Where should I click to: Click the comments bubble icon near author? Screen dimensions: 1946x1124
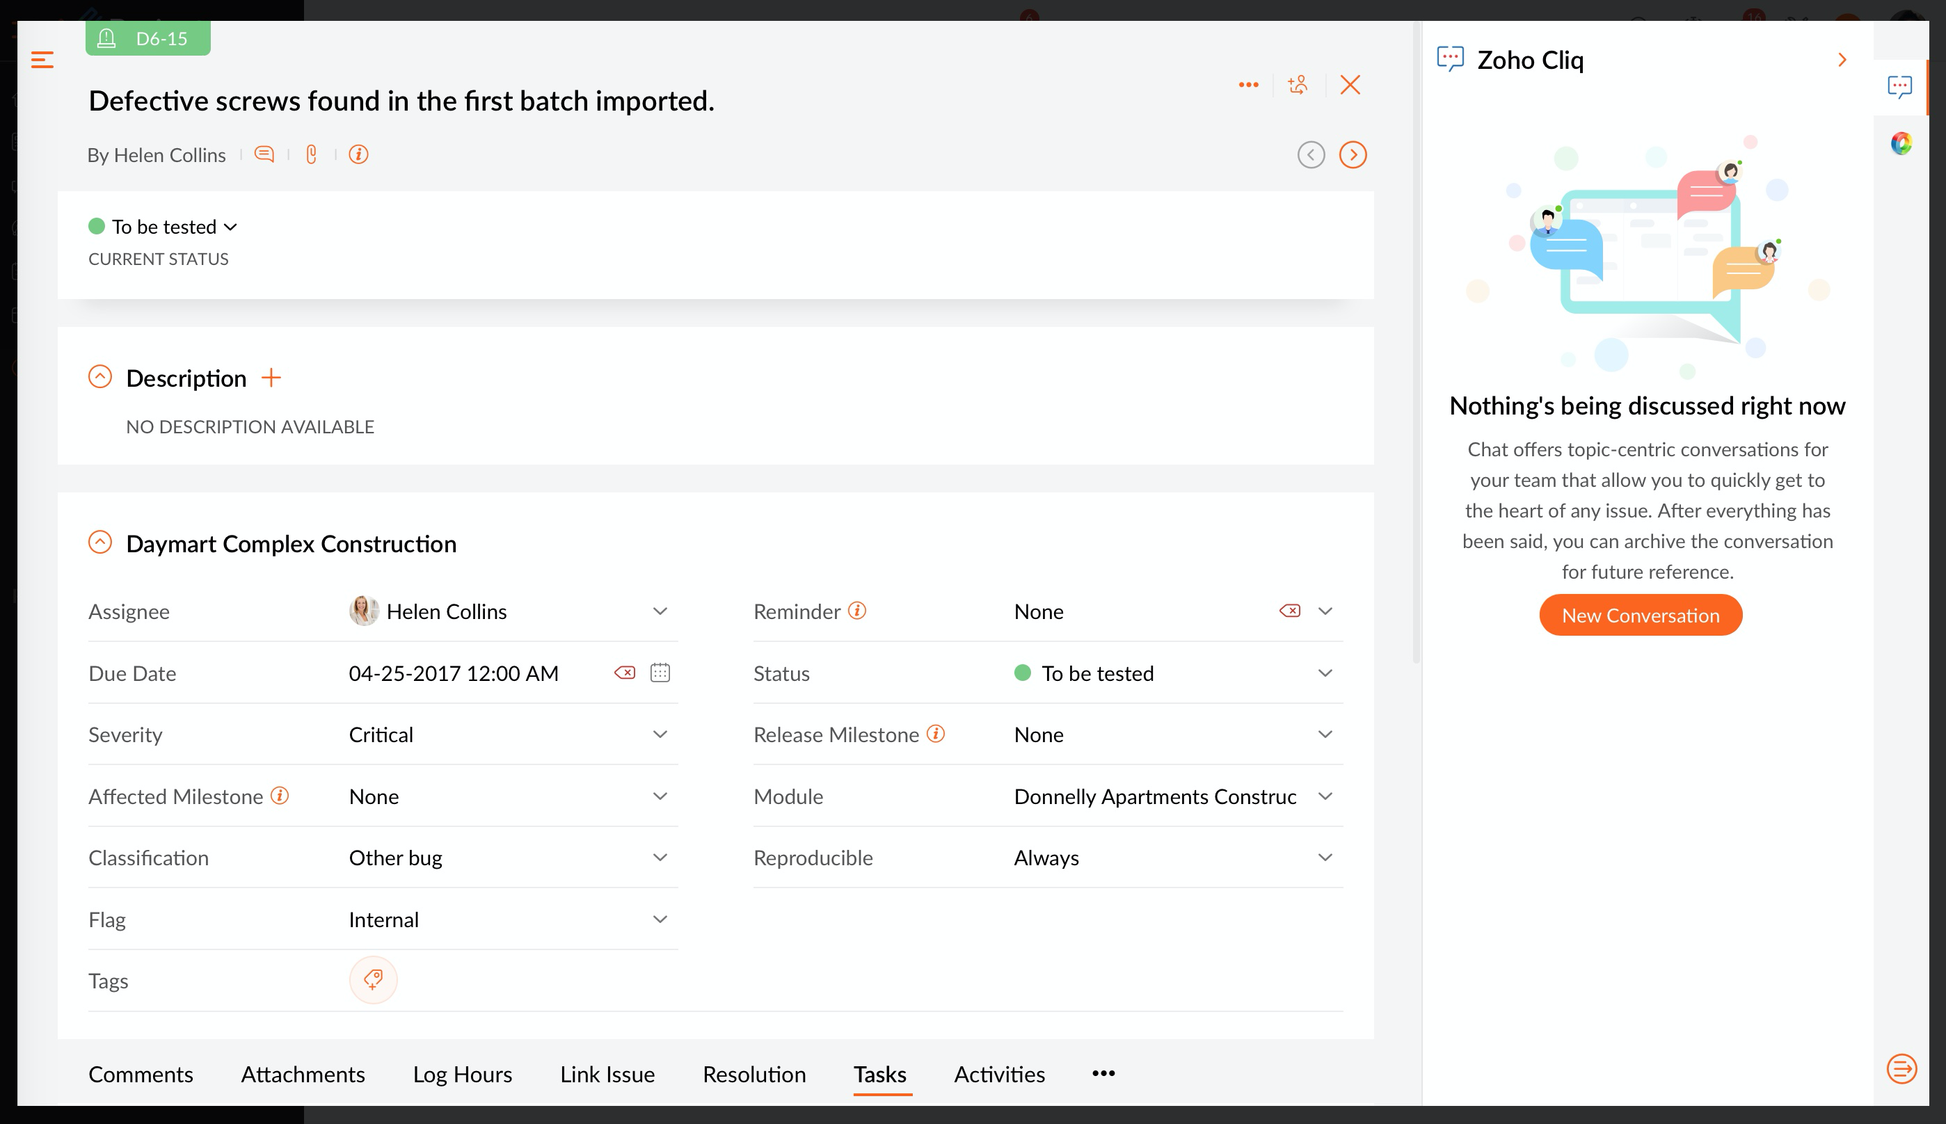click(264, 154)
